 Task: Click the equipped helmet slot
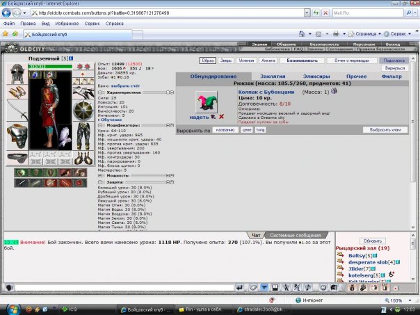tap(17, 74)
